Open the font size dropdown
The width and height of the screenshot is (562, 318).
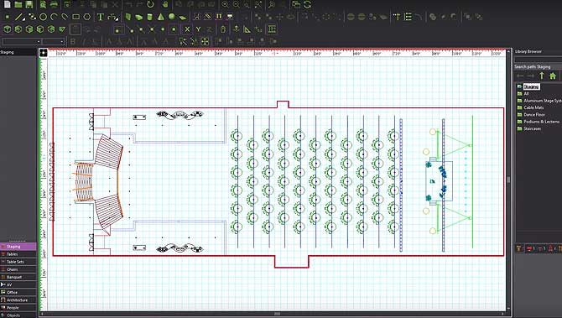tap(54, 42)
